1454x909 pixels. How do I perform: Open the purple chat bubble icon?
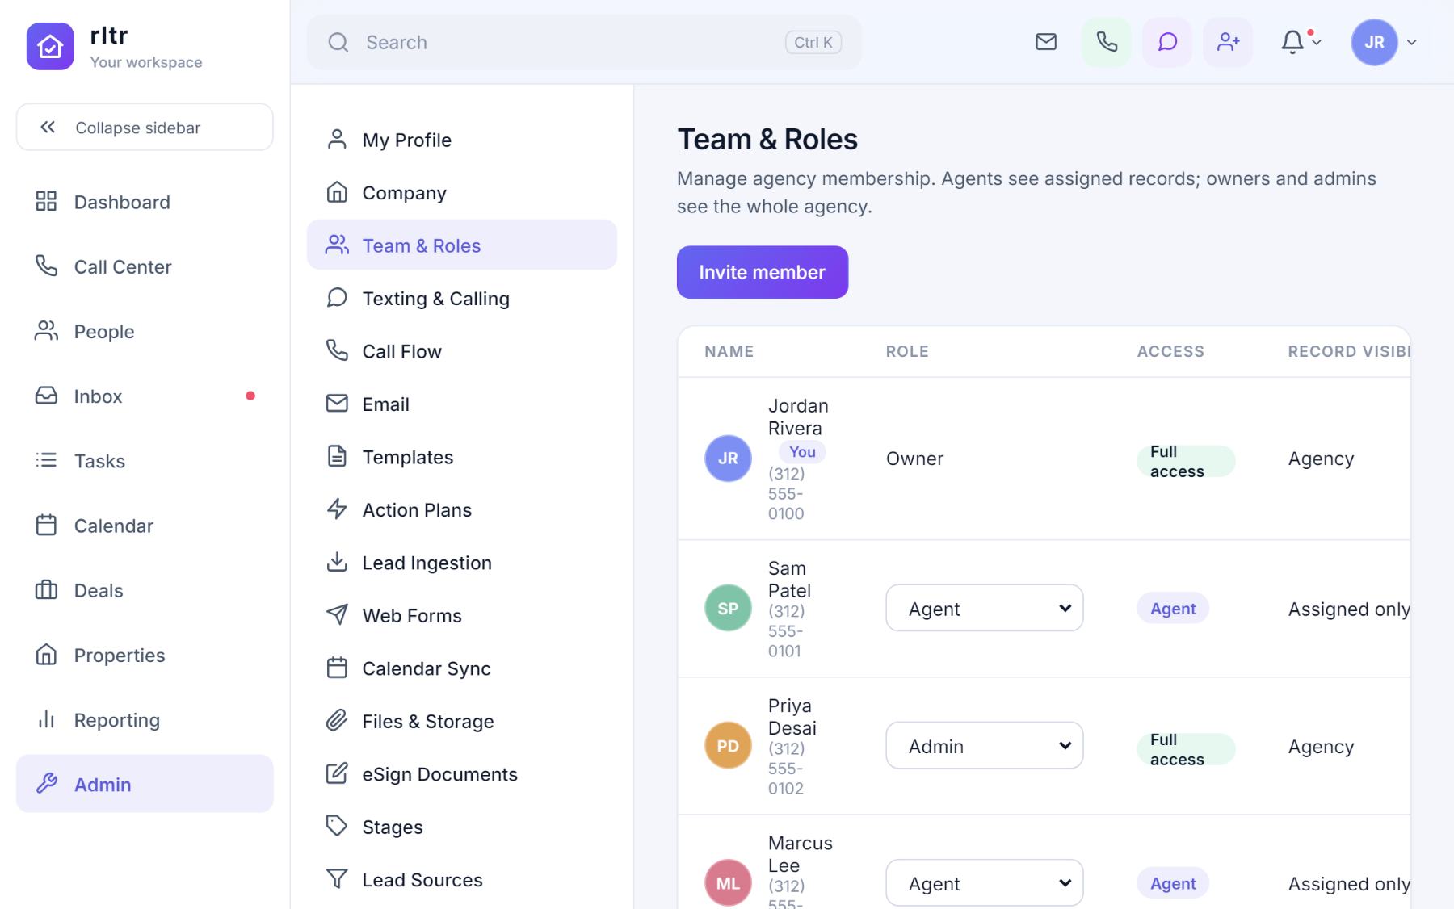(1167, 42)
